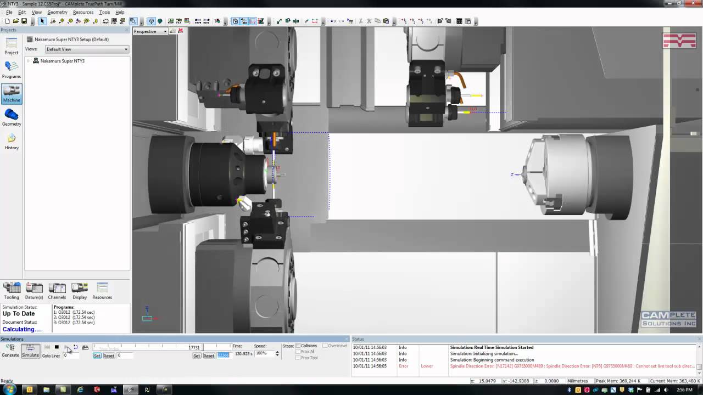Open the Resources menu
Screen dimensions: 703x395
click(x=83, y=12)
